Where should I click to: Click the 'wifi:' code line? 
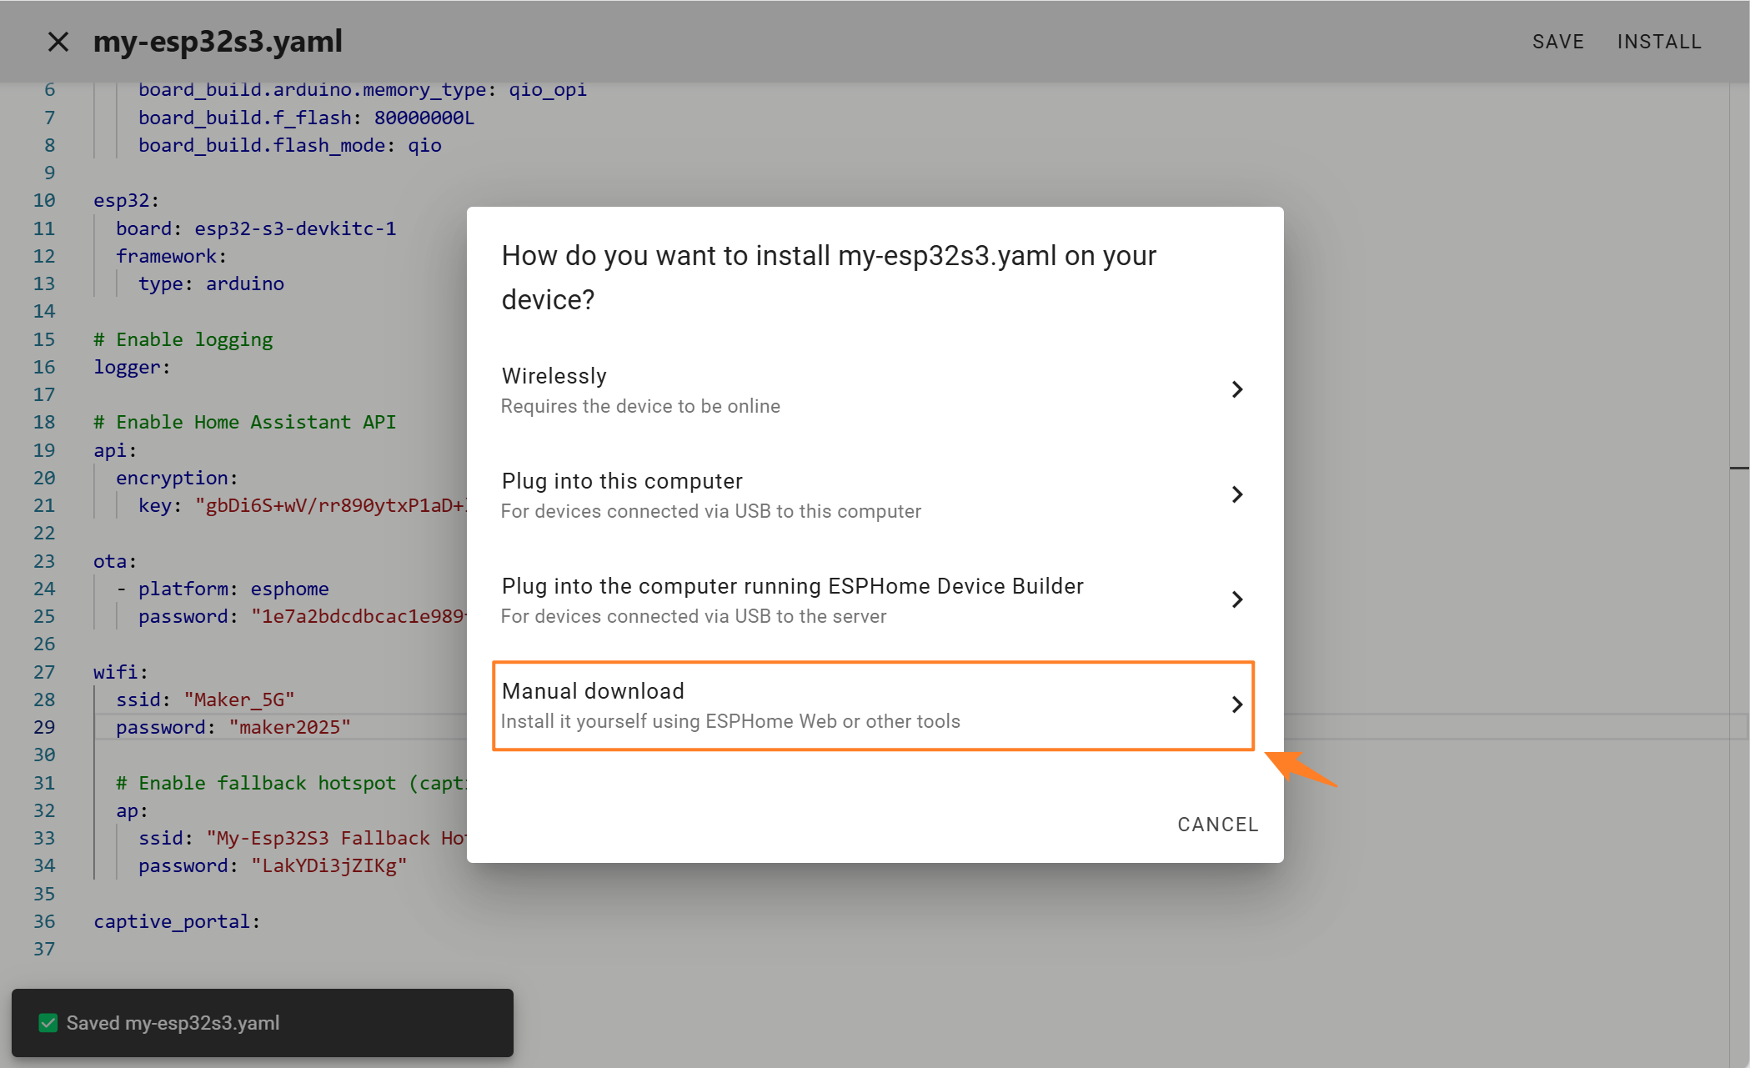(120, 672)
